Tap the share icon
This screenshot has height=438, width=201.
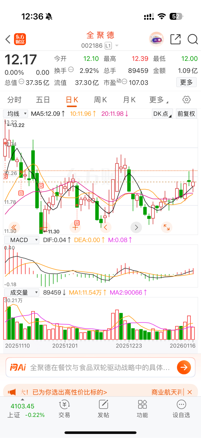[x=175, y=39]
